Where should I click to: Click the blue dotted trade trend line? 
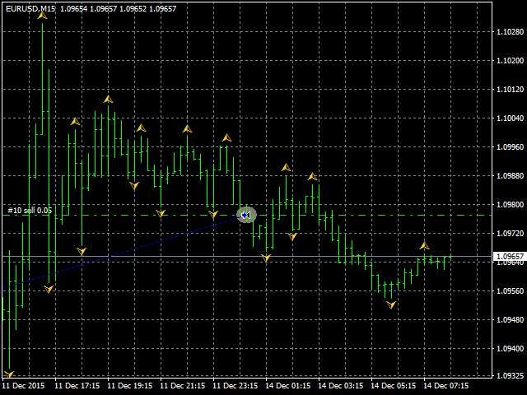click(124, 252)
